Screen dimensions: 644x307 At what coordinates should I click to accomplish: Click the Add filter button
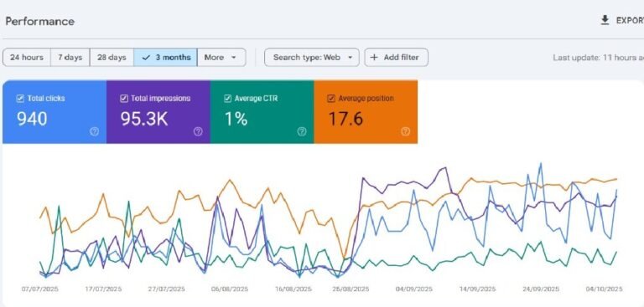coord(397,58)
